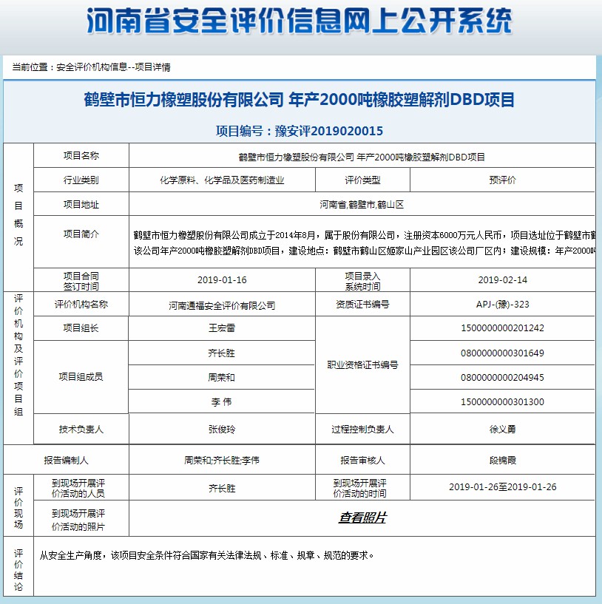Click the 报告编制人 label cell
Screen dimensions: 602x604
[67, 460]
